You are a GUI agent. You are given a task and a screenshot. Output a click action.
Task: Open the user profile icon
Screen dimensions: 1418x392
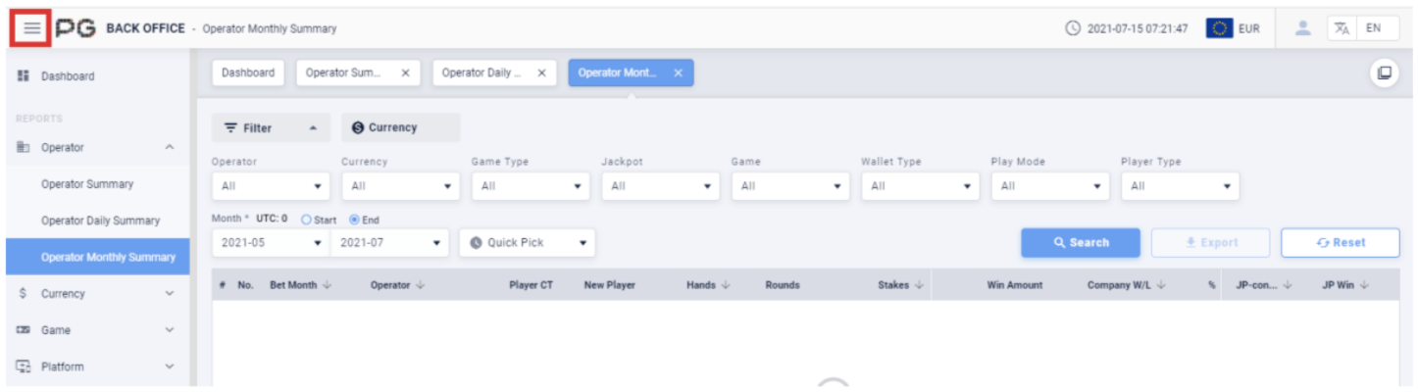[x=1303, y=28]
